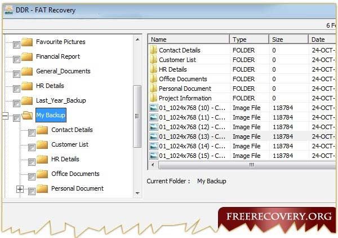Sort file list by Name column
The image size is (338, 238).
[189, 39]
